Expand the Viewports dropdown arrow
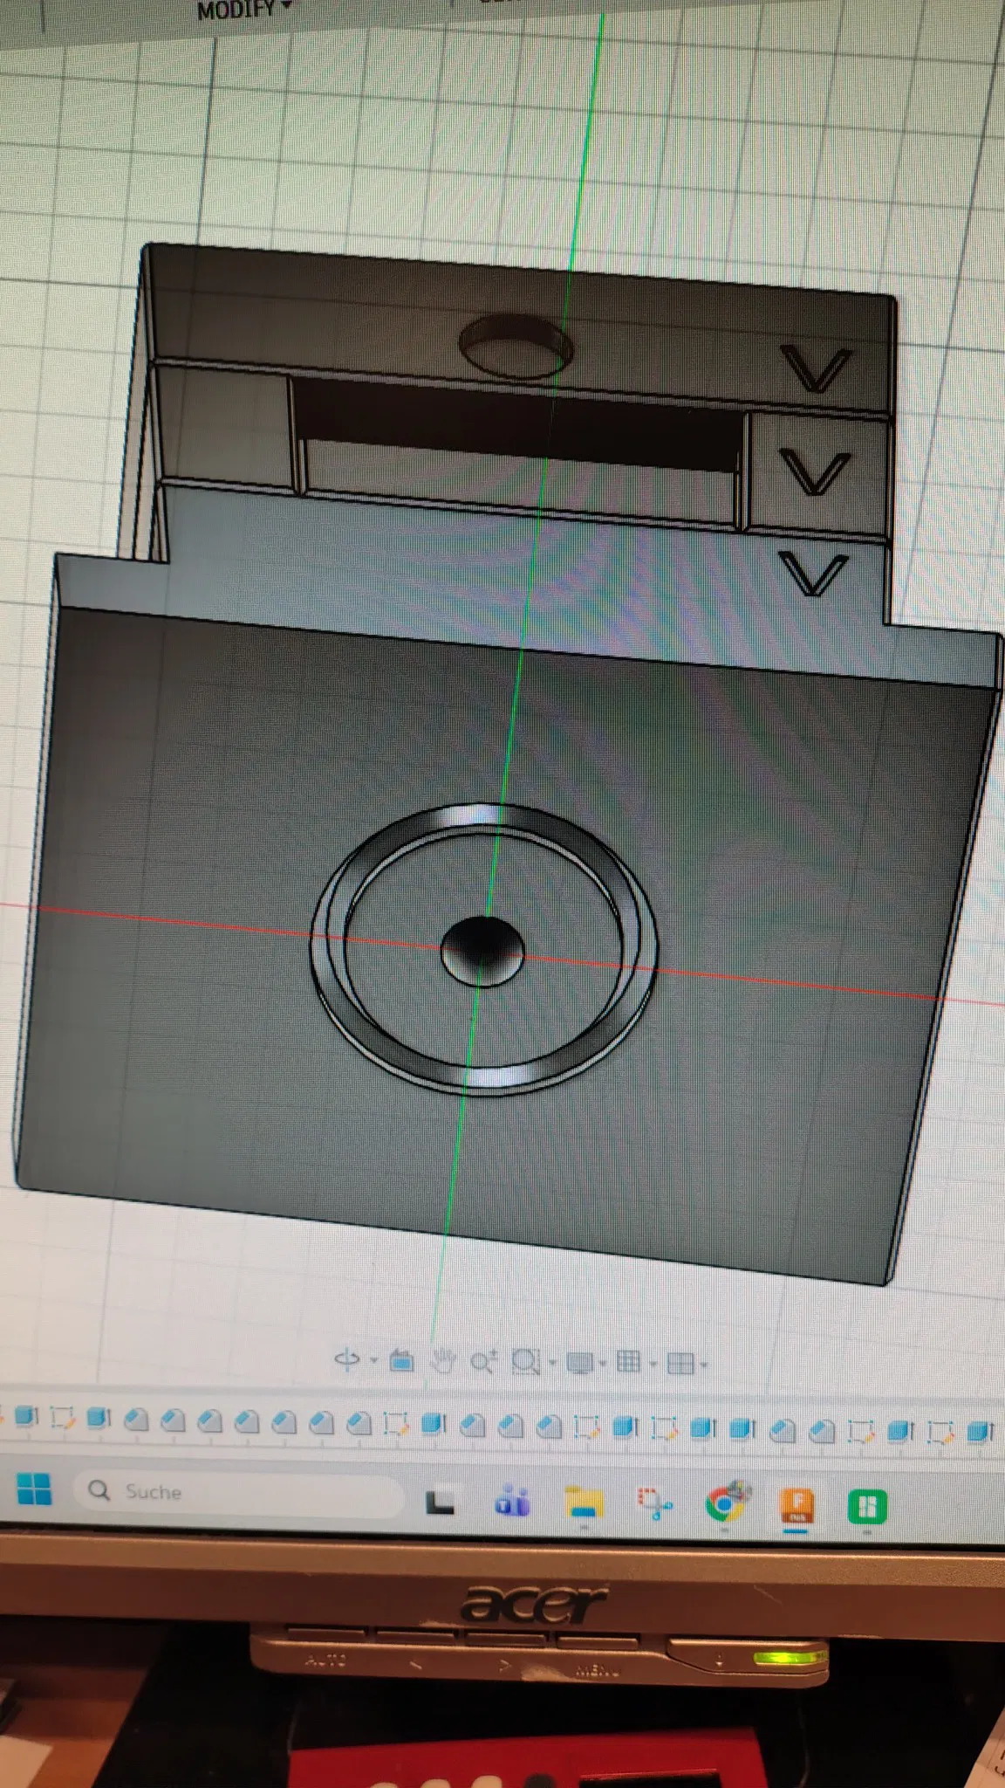1005x1788 pixels. [x=703, y=1365]
